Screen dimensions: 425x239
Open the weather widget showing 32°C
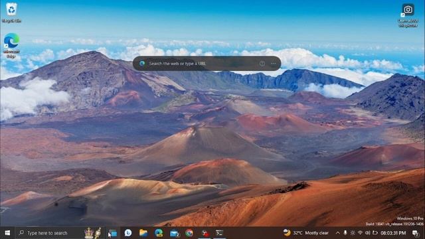coord(305,233)
